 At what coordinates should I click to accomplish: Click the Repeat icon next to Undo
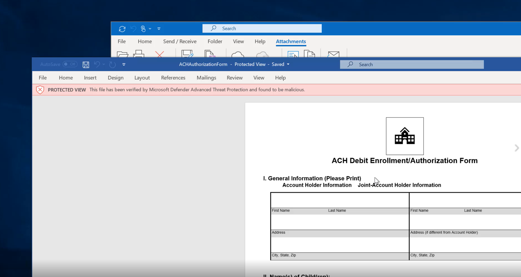coord(112,65)
